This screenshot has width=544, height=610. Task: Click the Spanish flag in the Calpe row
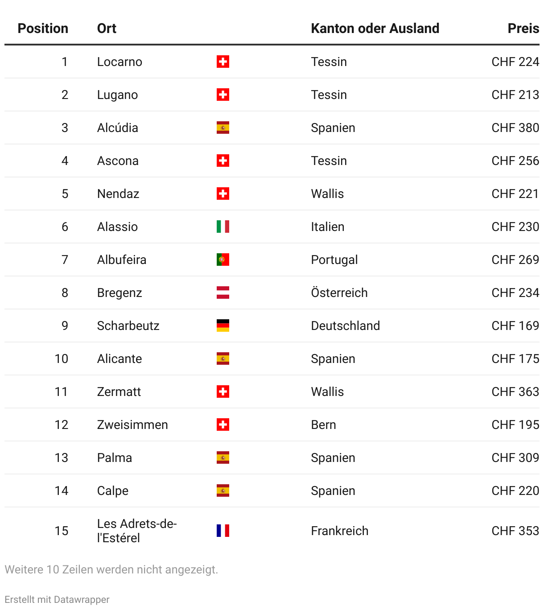point(223,490)
